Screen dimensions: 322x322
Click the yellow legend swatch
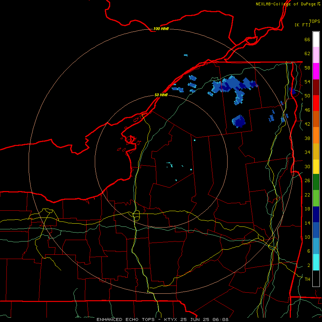[316, 167]
